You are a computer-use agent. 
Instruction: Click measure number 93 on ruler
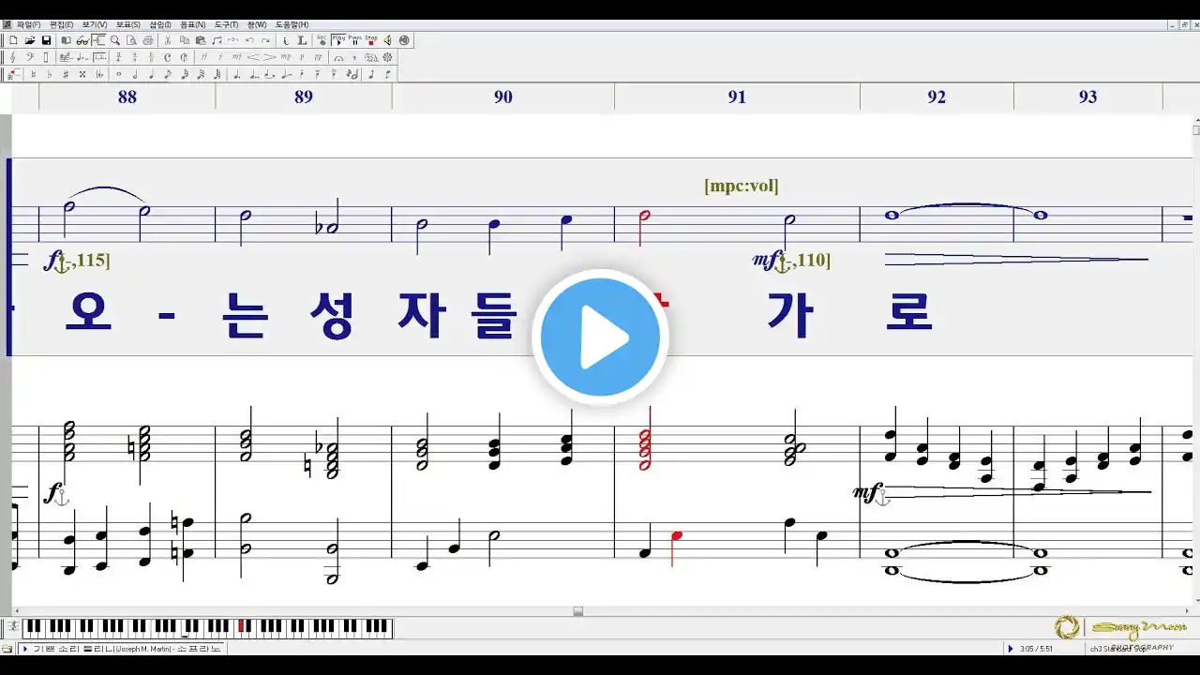click(1087, 97)
